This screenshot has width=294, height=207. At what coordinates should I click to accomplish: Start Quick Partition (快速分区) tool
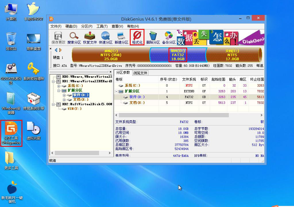pyautogui.click(x=106, y=38)
